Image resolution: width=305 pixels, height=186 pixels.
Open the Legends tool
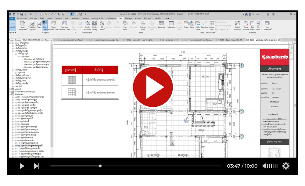click(161, 25)
